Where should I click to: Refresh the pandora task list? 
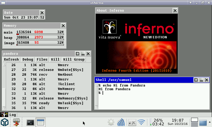click(11, 60)
